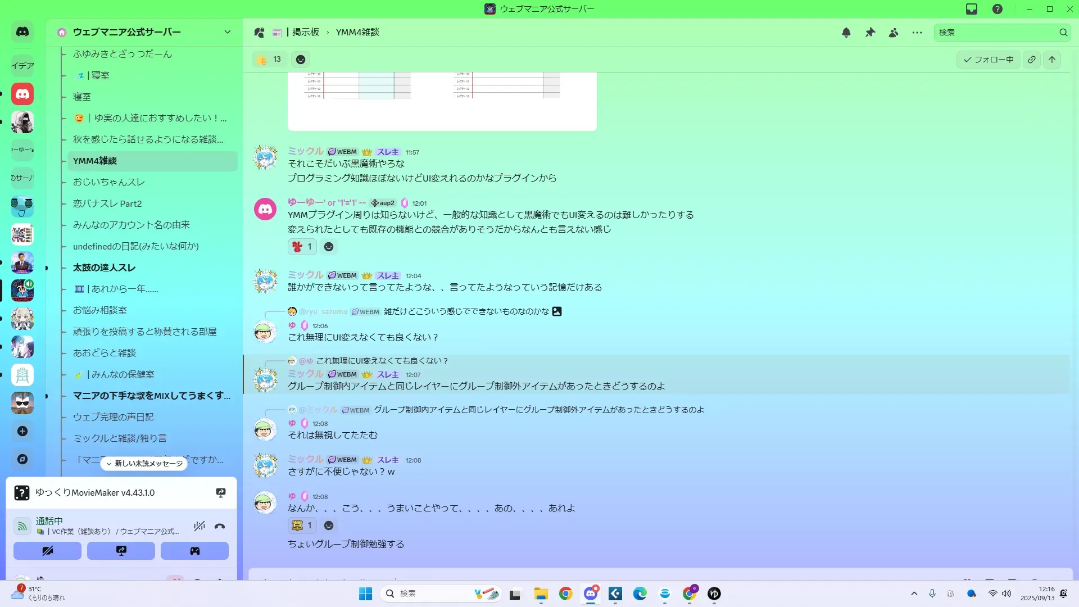Jump to top arrow button
Image resolution: width=1079 pixels, height=607 pixels.
pyautogui.click(x=1052, y=60)
